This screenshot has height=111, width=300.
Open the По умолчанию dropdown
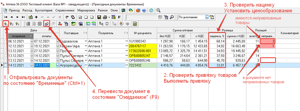click(x=207, y=17)
